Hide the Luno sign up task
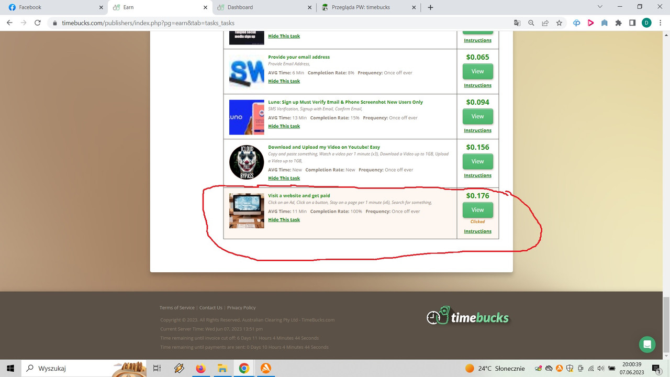 [x=284, y=126]
